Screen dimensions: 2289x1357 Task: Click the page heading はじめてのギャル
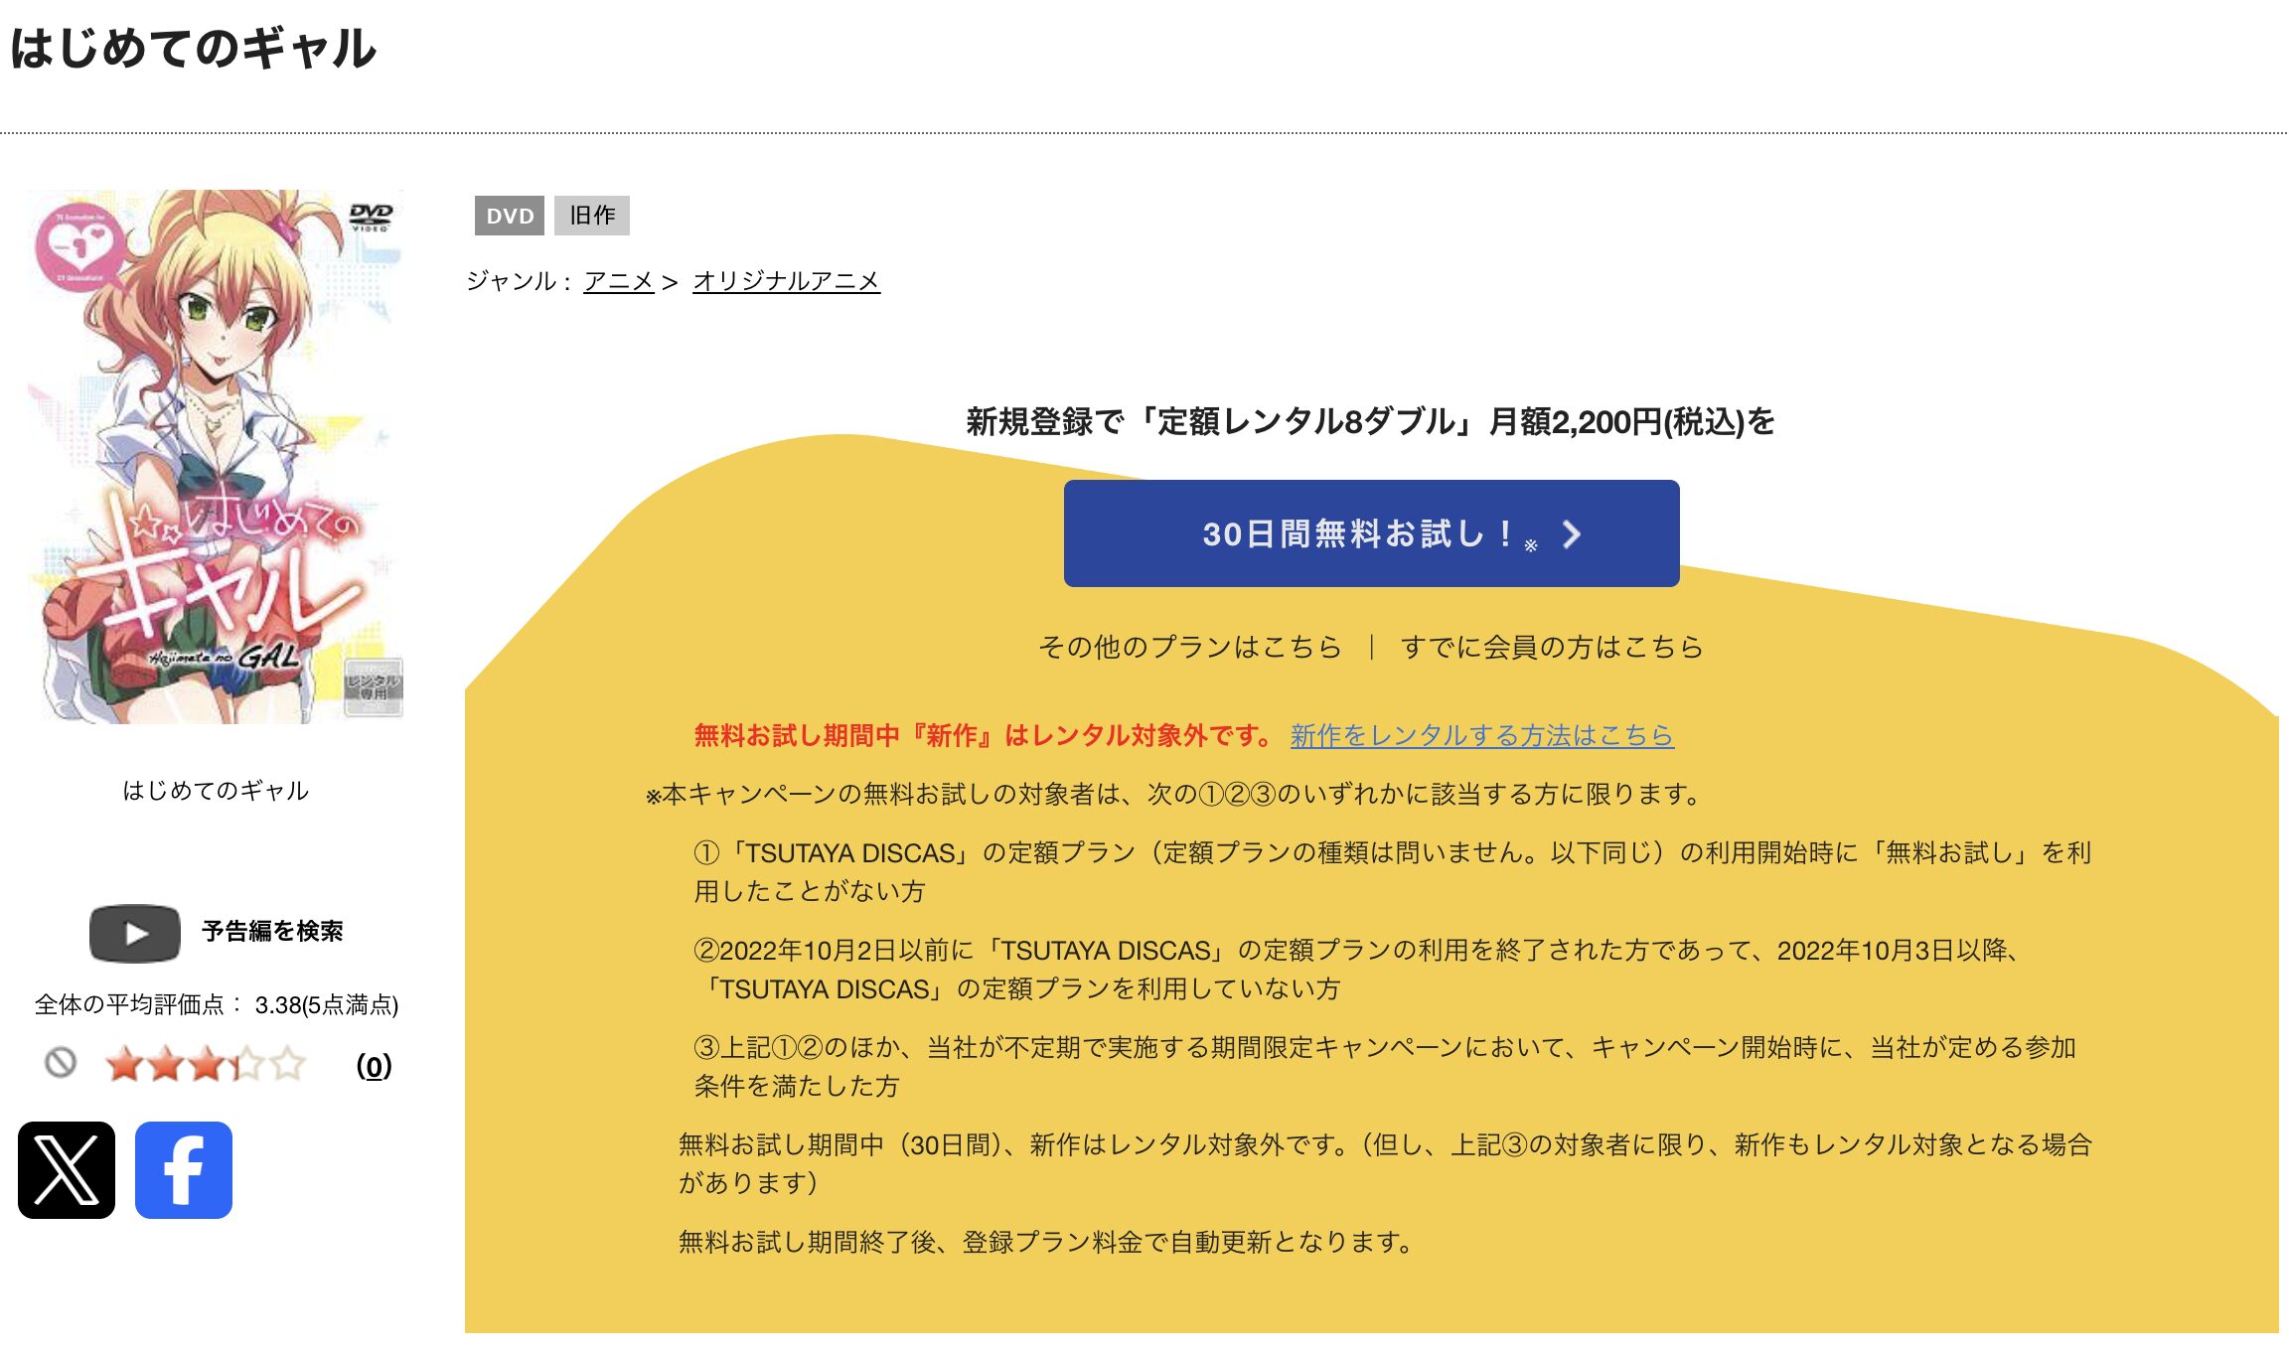(194, 48)
